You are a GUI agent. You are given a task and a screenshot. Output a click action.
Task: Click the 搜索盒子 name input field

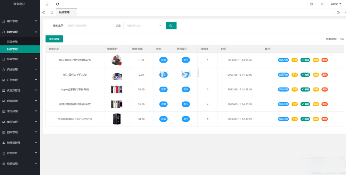[83, 26]
